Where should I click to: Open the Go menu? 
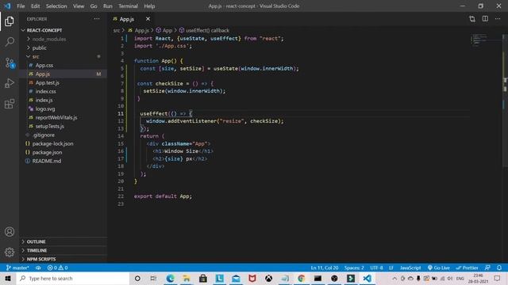[x=94, y=6]
